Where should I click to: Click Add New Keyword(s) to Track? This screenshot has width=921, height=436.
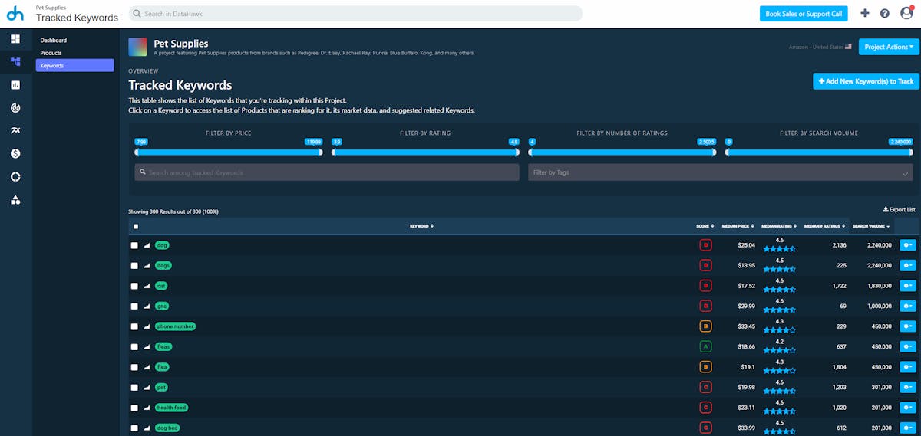tap(866, 81)
